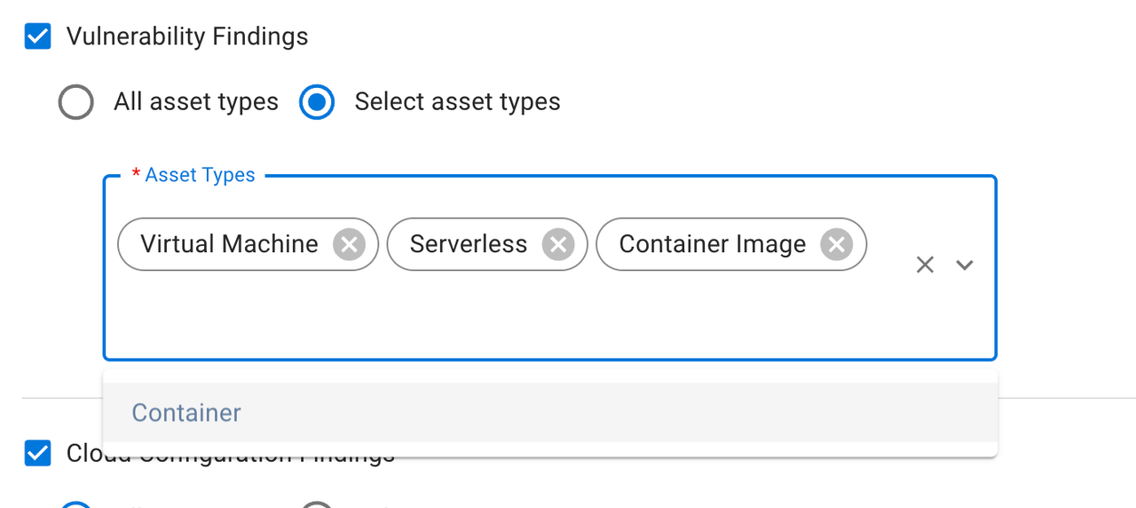Collapse the Asset Types dropdown chevron
Viewport: 1136px width, 508px height.
(x=965, y=265)
